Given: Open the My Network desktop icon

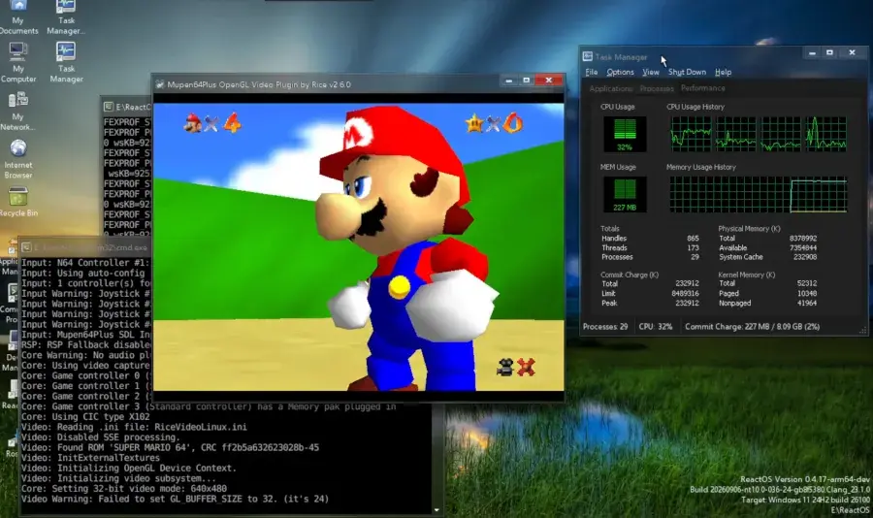Looking at the screenshot, I should tap(17, 111).
